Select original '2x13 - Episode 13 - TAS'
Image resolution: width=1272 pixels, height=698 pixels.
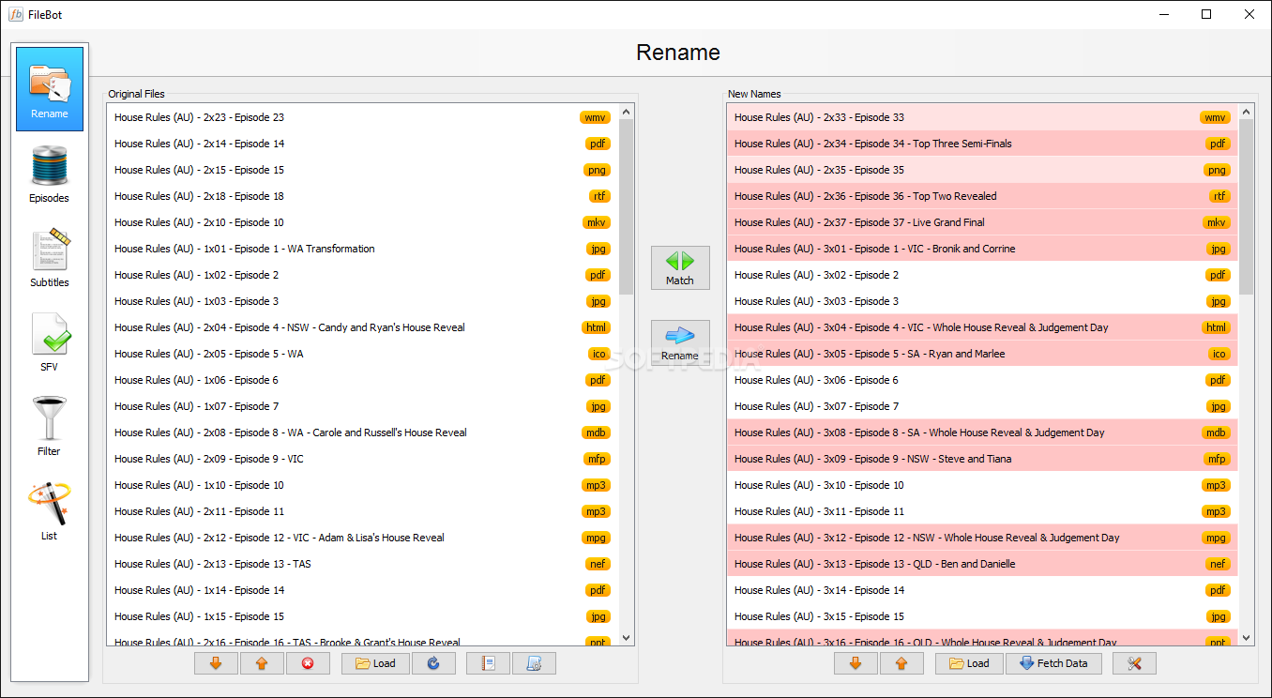coord(362,564)
